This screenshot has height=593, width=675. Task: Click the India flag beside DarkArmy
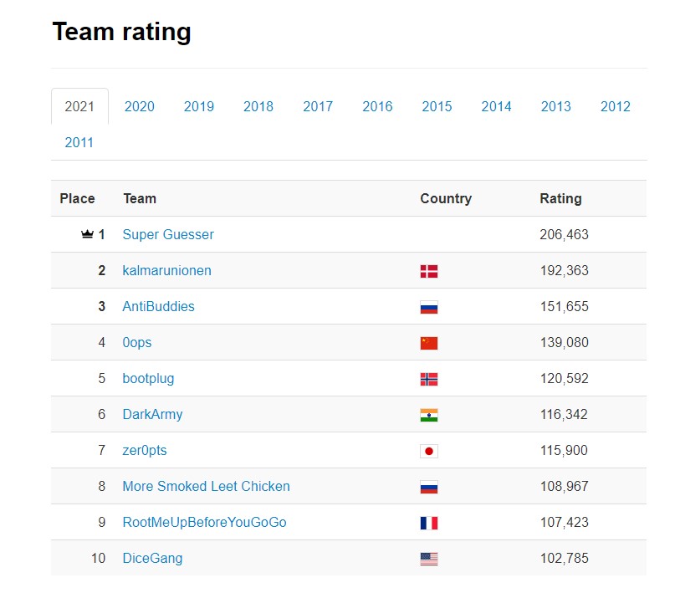[429, 415]
